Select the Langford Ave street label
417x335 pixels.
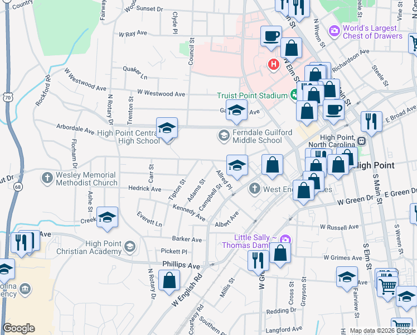tap(284, 329)
